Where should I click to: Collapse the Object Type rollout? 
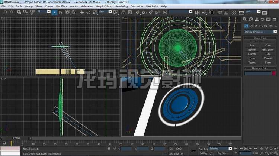point(260,38)
